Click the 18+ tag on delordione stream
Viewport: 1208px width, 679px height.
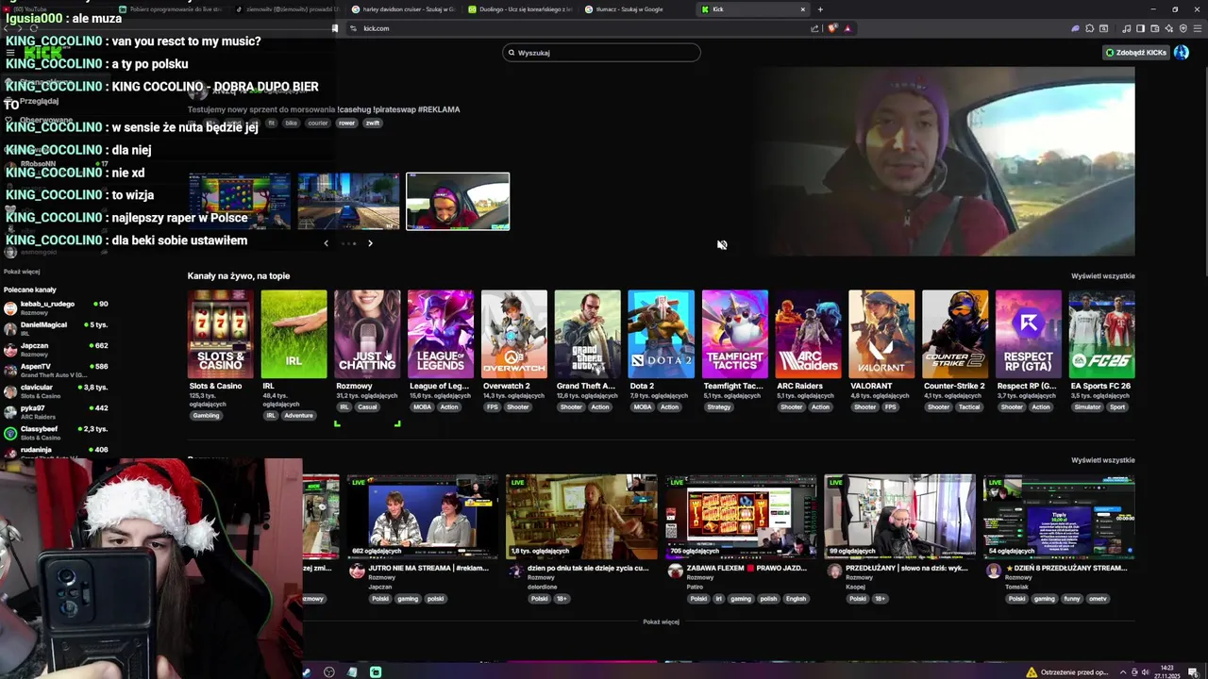point(561,599)
